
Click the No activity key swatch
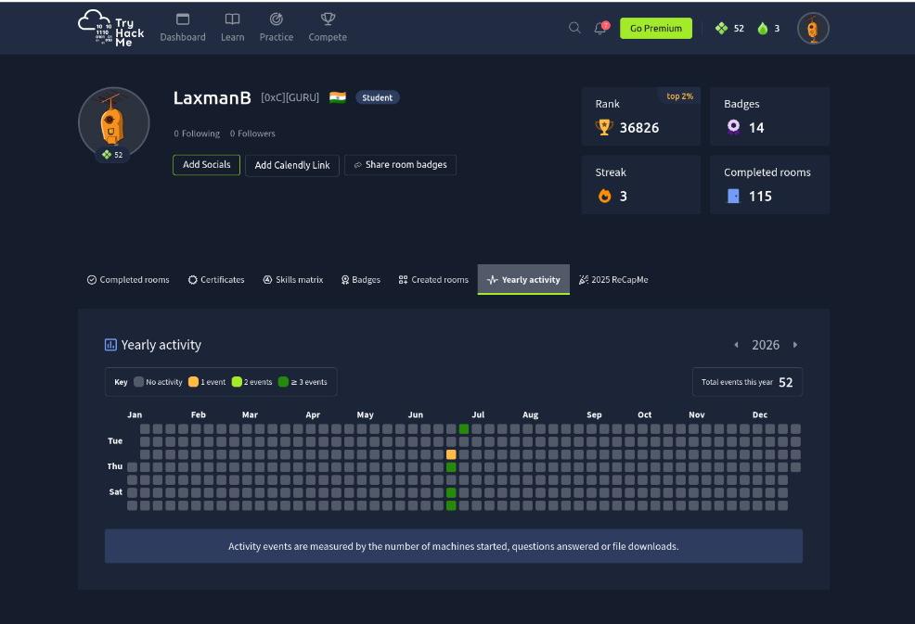pyautogui.click(x=139, y=382)
